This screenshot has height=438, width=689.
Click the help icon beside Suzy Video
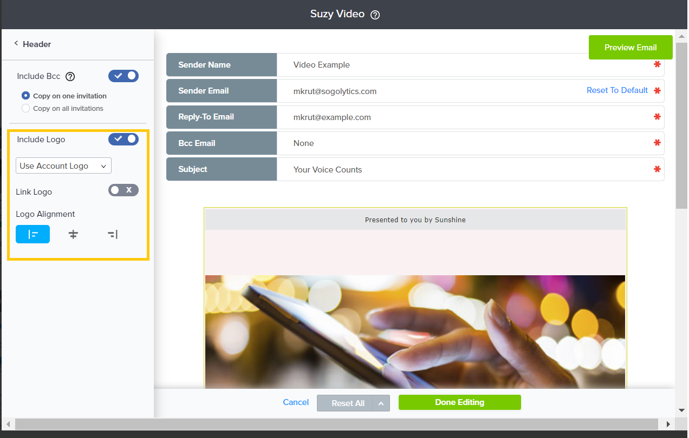(x=375, y=15)
